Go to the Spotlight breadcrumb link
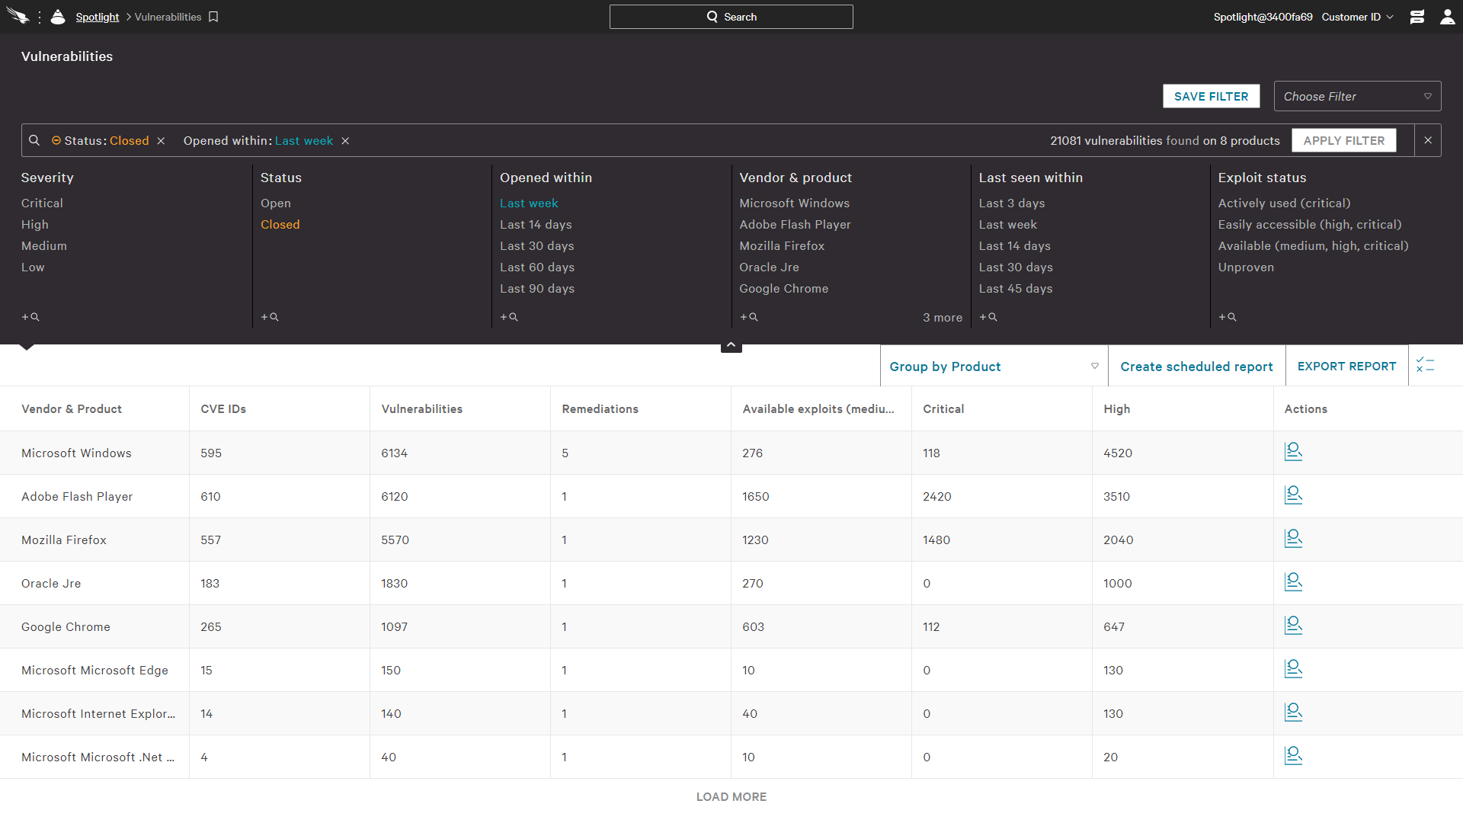This screenshot has height=823, width=1463. tap(98, 17)
